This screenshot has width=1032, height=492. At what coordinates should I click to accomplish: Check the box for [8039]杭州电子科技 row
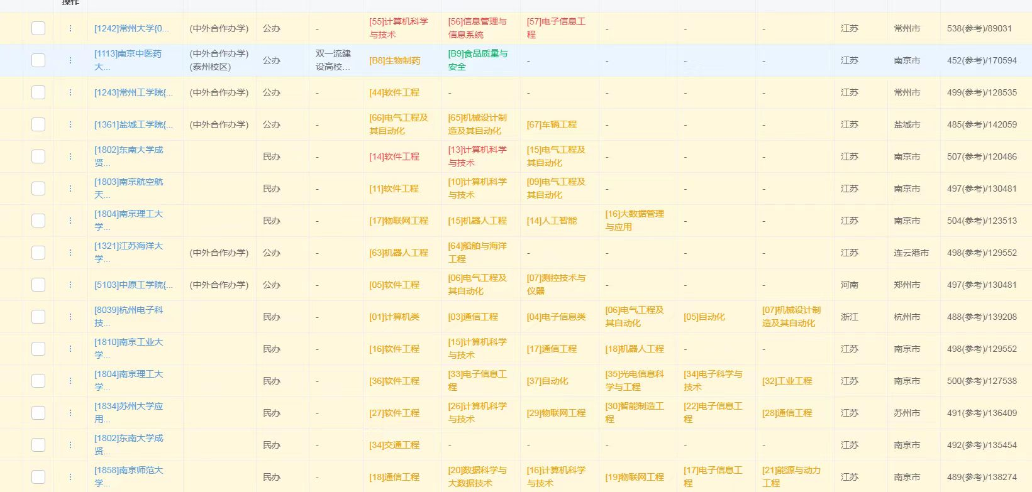click(38, 317)
